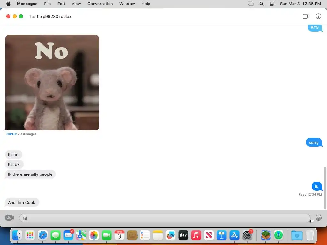
Task: Open Apple TV from the Dock
Action: coord(183,235)
